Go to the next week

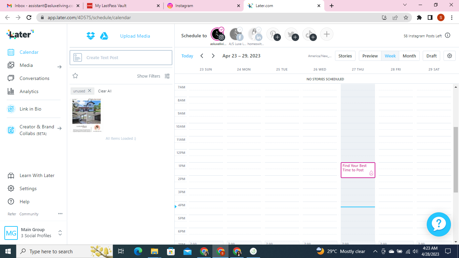(213, 56)
